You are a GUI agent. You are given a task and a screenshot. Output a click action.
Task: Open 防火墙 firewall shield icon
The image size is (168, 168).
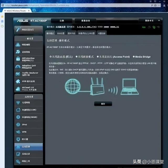(x=18, y=139)
